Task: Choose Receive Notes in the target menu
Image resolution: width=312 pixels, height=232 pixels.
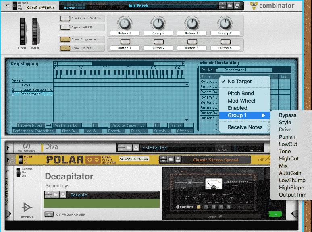Action: (245, 127)
